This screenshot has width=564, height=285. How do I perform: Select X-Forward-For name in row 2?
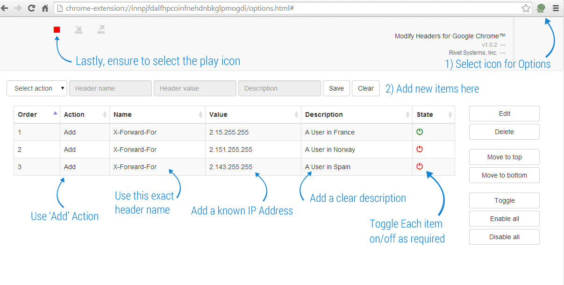157,150
